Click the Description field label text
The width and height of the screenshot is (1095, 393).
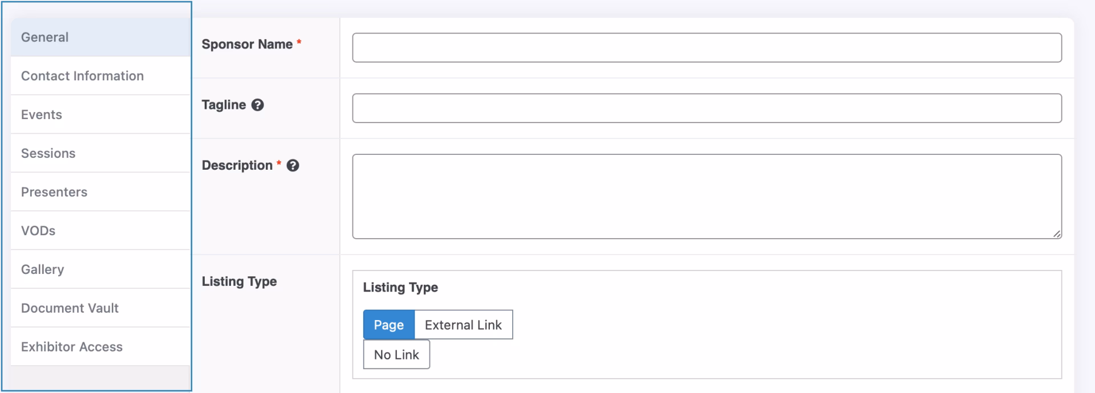coord(237,166)
